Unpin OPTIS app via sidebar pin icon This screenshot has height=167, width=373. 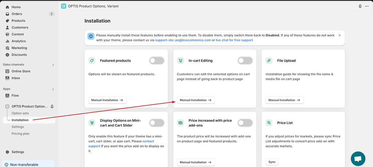[x=52, y=106]
